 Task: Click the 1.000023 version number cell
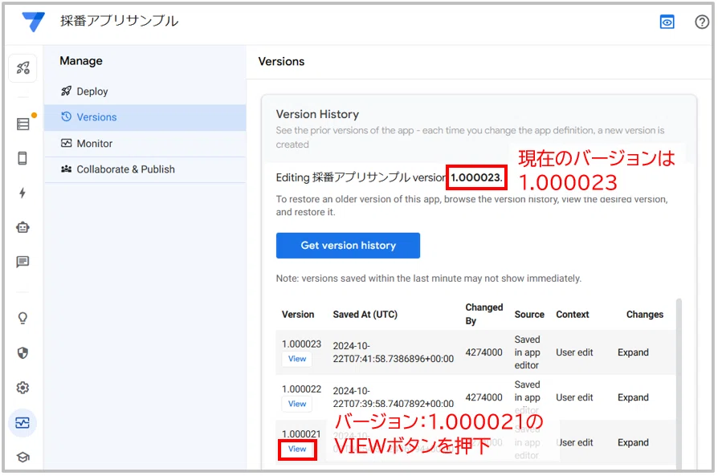tap(301, 344)
